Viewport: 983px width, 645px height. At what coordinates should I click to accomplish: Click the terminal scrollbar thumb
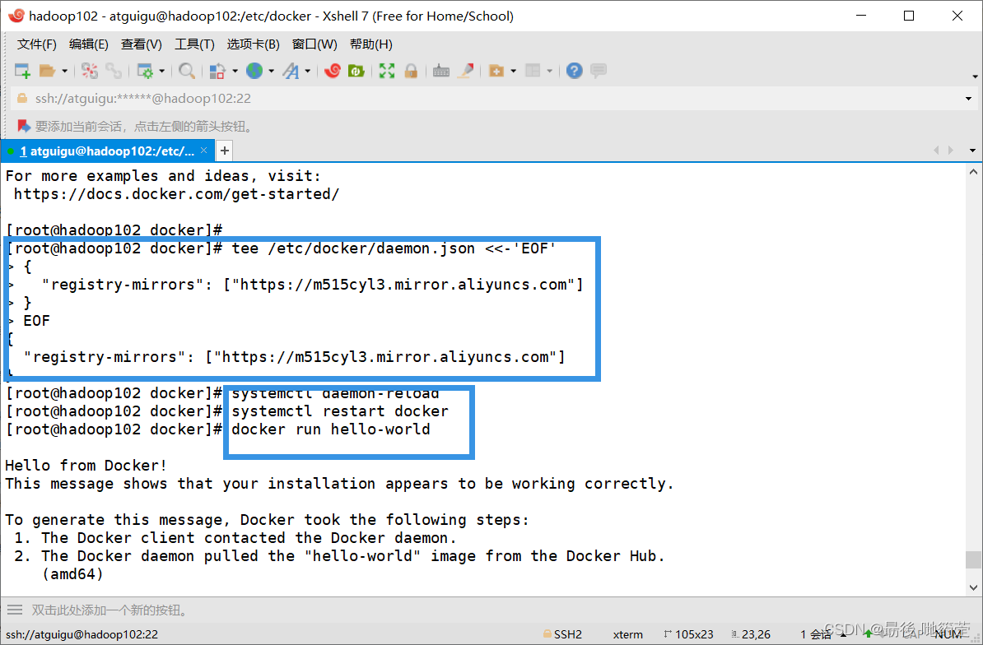[973, 559]
